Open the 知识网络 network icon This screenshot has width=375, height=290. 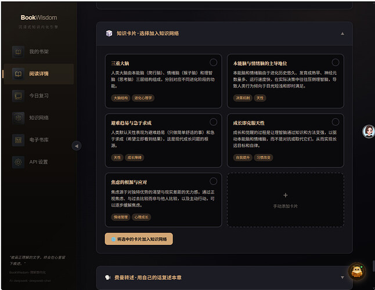click(18, 118)
